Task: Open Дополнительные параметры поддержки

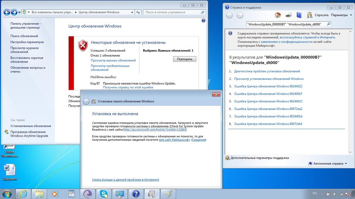Action: pyautogui.click(x=259, y=158)
